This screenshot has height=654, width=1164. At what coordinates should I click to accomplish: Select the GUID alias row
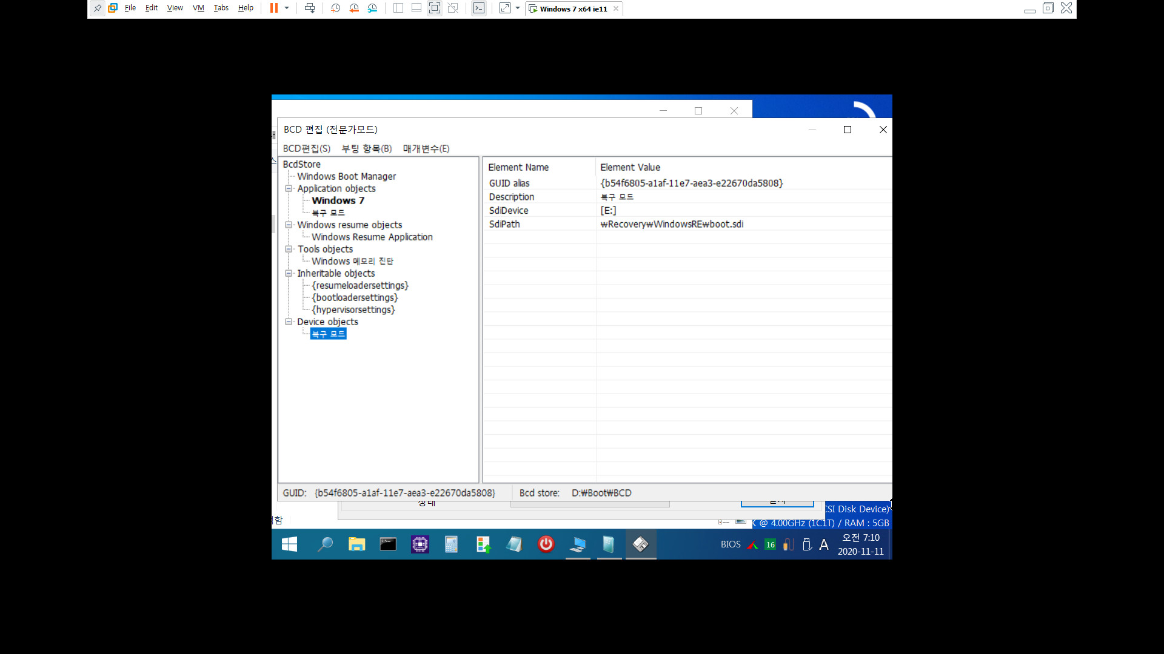point(687,183)
